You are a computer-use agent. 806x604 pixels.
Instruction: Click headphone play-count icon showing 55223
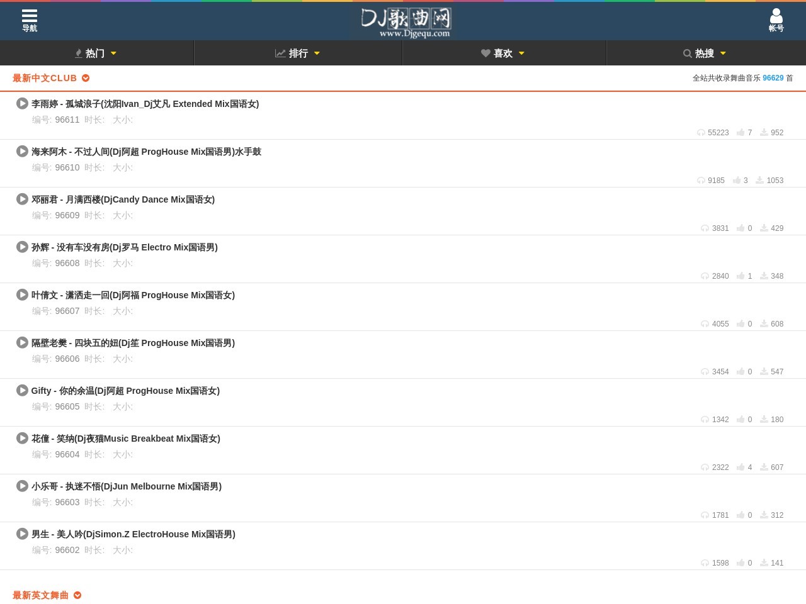click(701, 132)
